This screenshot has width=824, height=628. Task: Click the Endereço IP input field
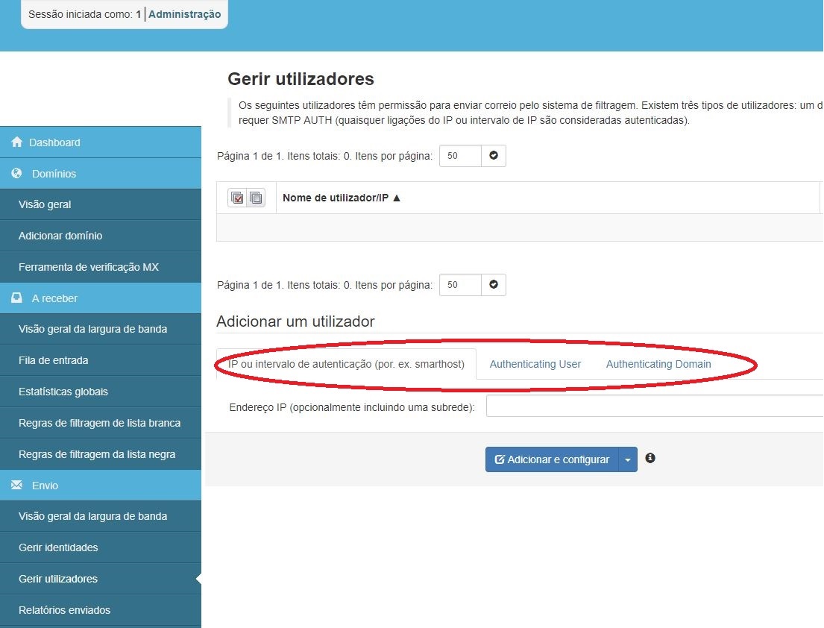click(654, 406)
